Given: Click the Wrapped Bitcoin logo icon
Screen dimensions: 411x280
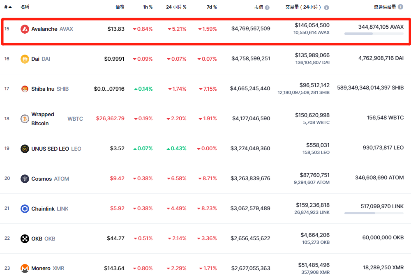Looking at the screenshot, I should [x=25, y=119].
